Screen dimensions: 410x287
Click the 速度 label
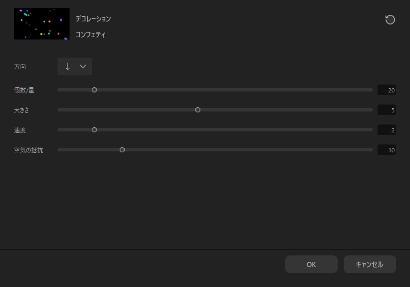coord(20,130)
